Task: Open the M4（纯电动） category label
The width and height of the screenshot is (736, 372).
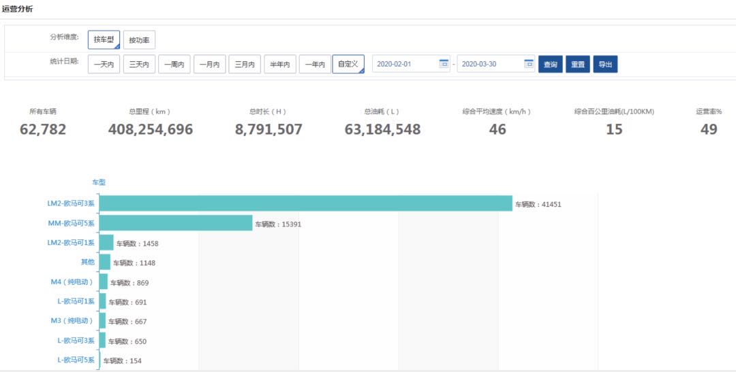Action: (71, 281)
